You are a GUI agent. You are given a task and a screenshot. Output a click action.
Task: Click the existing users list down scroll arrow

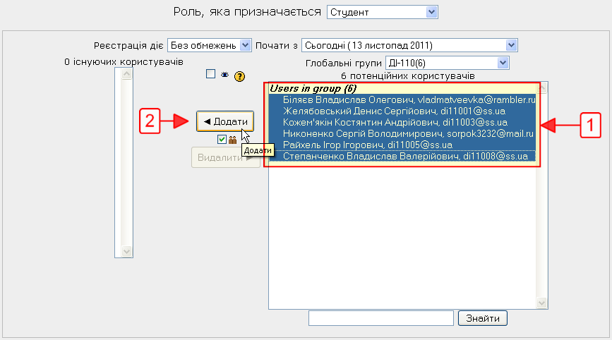tap(126, 251)
